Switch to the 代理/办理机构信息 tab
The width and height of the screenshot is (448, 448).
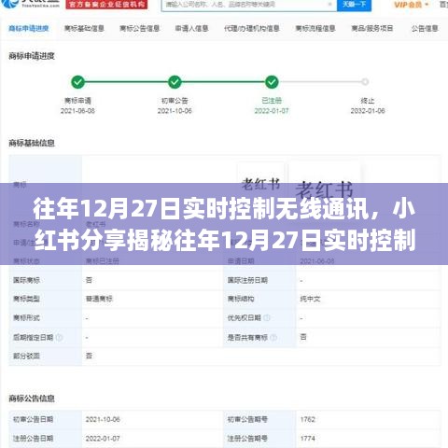click(x=252, y=29)
